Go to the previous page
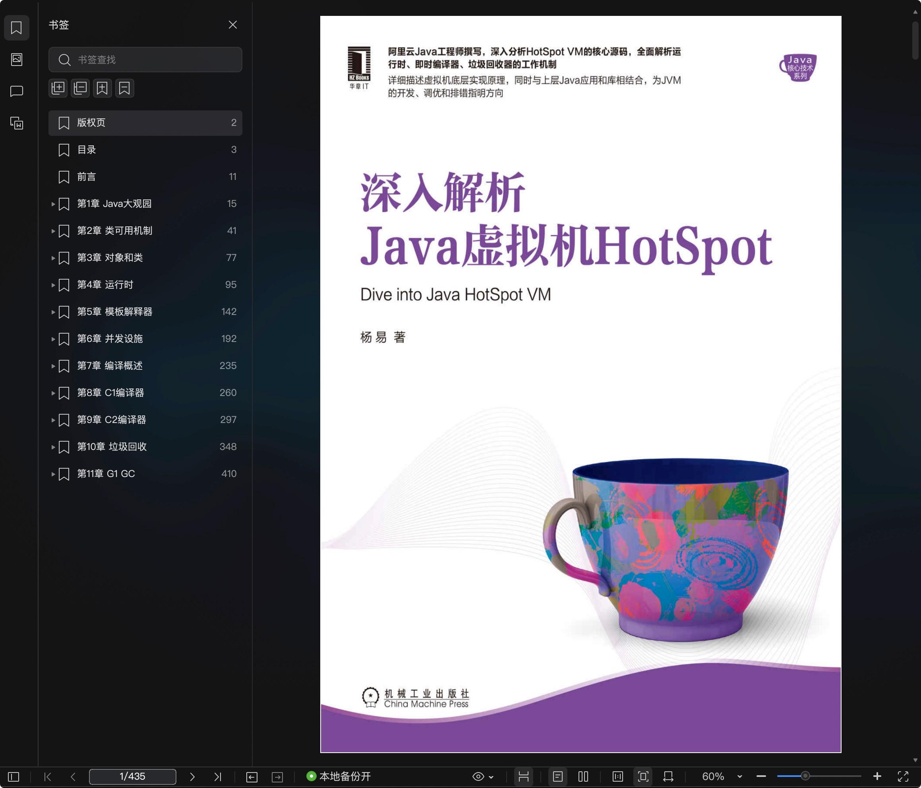The width and height of the screenshot is (921, 788). click(x=74, y=776)
